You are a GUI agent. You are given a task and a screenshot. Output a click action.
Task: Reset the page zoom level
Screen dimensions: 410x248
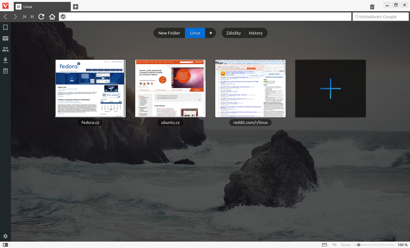[x=346, y=245]
